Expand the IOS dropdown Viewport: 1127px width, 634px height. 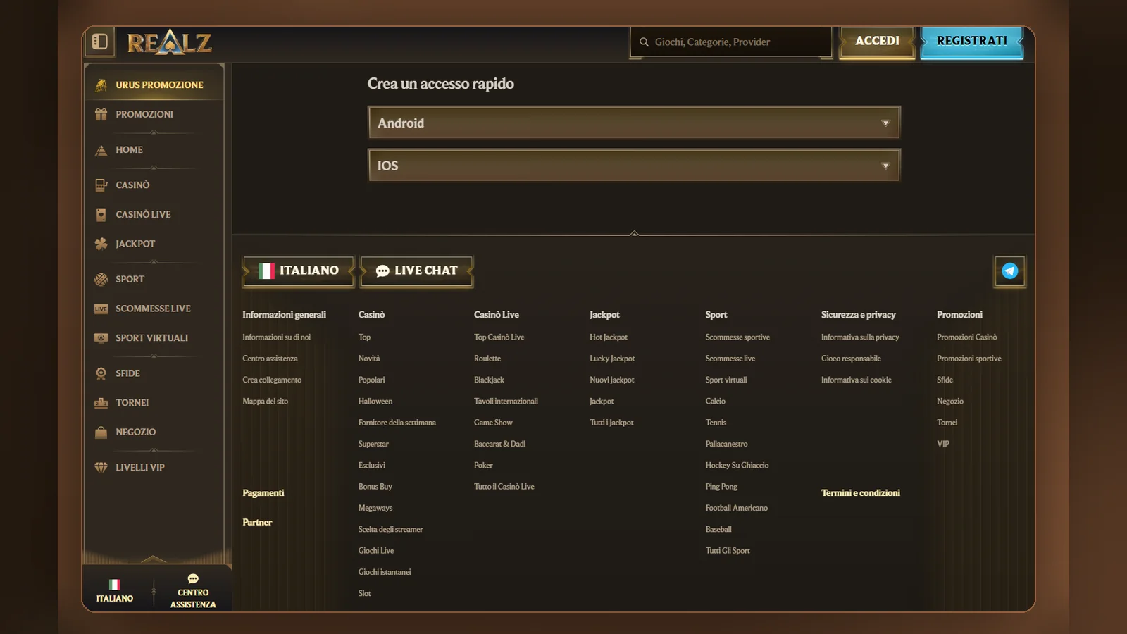point(634,166)
